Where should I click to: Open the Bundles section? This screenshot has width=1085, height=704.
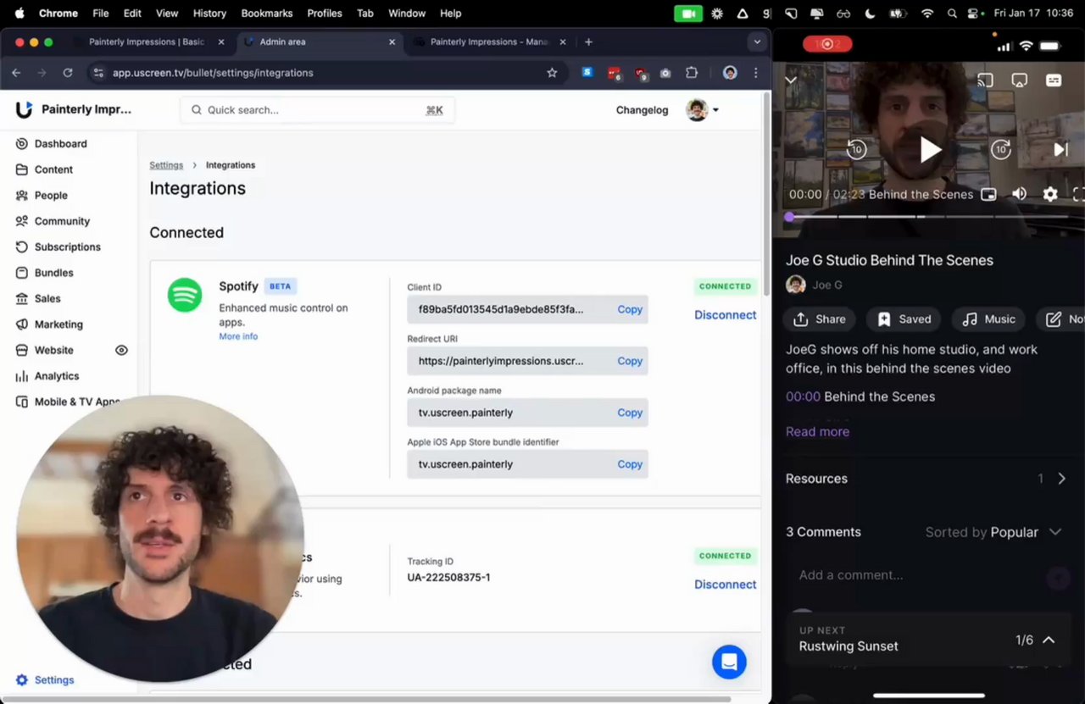(x=53, y=273)
